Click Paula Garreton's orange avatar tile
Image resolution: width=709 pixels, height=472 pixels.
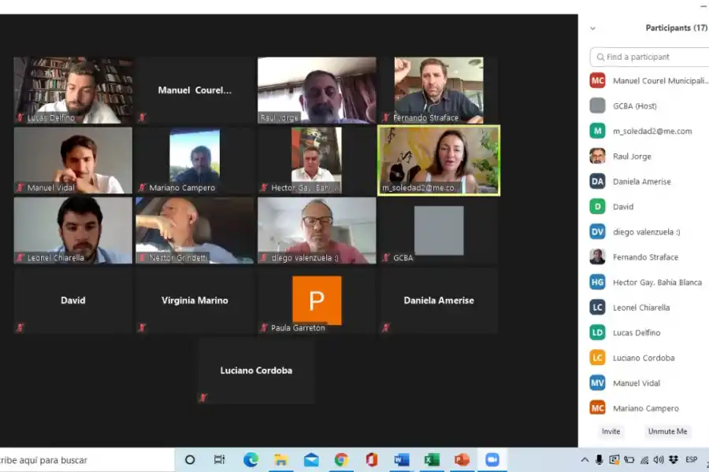pyautogui.click(x=317, y=300)
